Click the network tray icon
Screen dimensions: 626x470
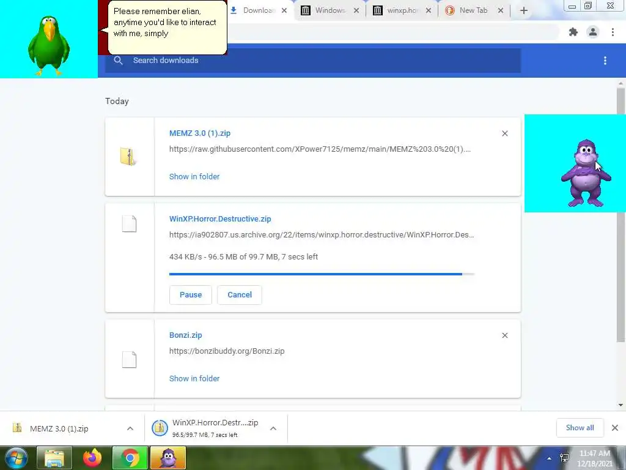(x=564, y=458)
